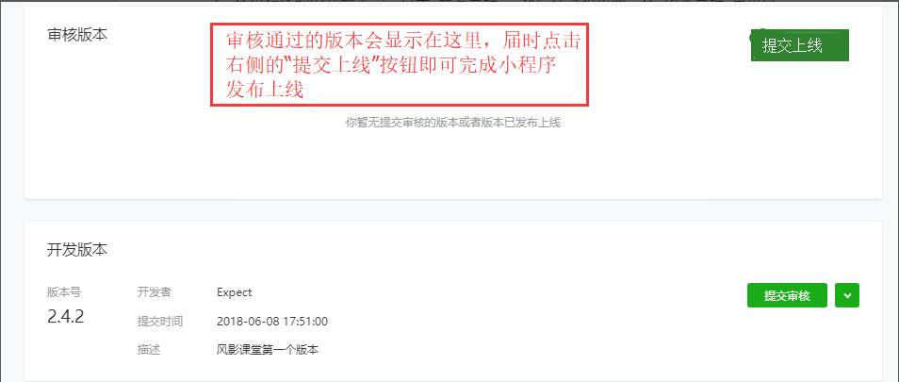Click the green 提交上线 button
The width and height of the screenshot is (899, 382).
[799, 45]
